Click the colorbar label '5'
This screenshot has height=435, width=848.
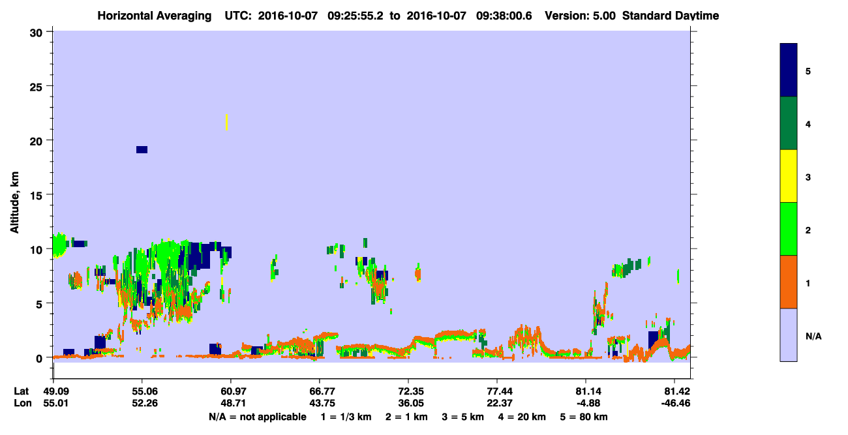[x=808, y=70]
